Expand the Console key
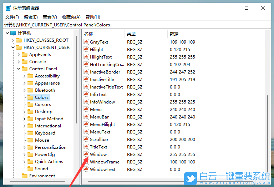This screenshot has height=187, width=274. (19, 62)
